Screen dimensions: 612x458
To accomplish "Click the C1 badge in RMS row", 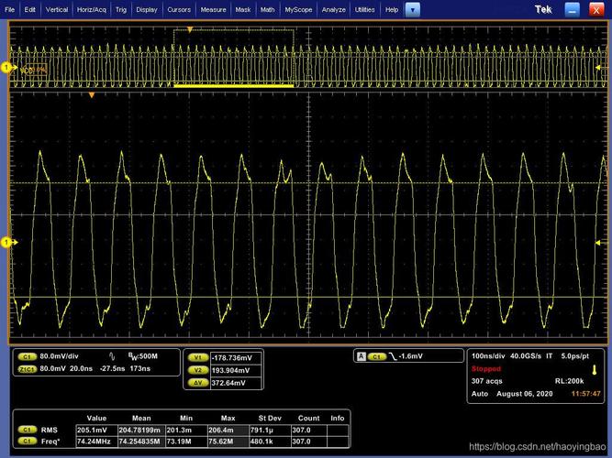I will tap(28, 430).
